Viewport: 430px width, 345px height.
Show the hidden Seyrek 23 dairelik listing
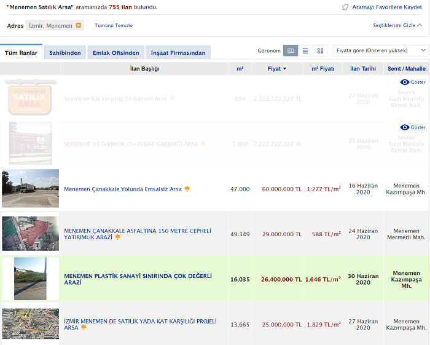point(413,82)
